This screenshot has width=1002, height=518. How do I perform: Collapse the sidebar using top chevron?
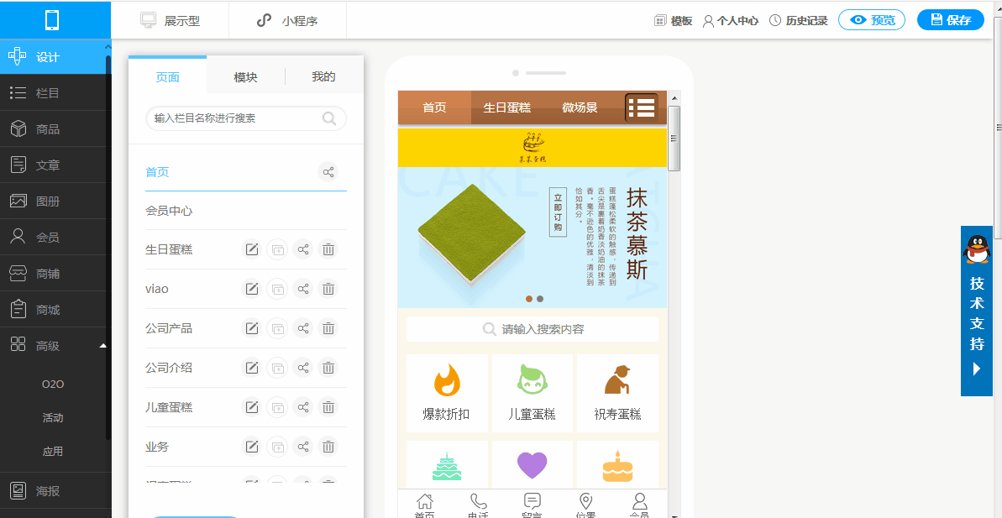[108, 47]
